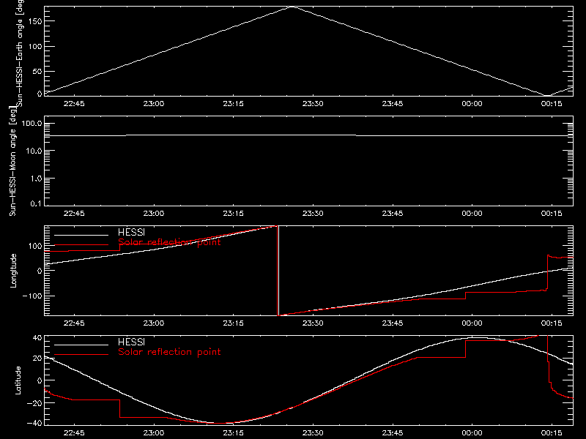Click 0.1 tick on Moon angle axis
The width and height of the screenshot is (586, 439).
click(36, 203)
